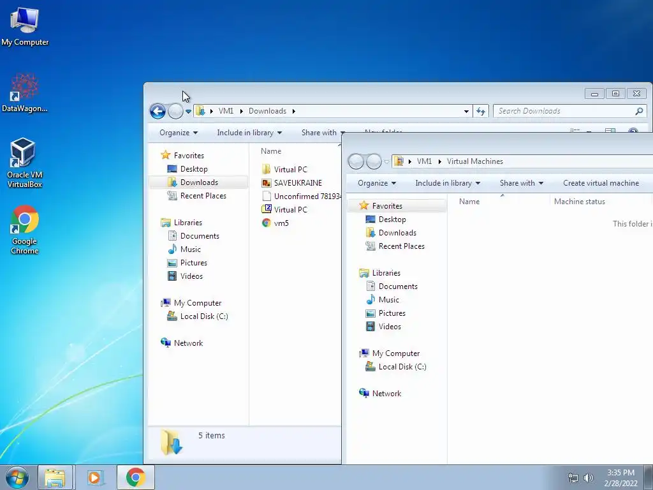This screenshot has width=653, height=490.
Task: Select Favorites in the Downloads window sidebar
Action: pos(189,156)
